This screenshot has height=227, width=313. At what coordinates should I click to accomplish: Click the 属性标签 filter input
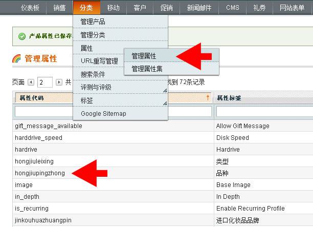tap(265, 111)
